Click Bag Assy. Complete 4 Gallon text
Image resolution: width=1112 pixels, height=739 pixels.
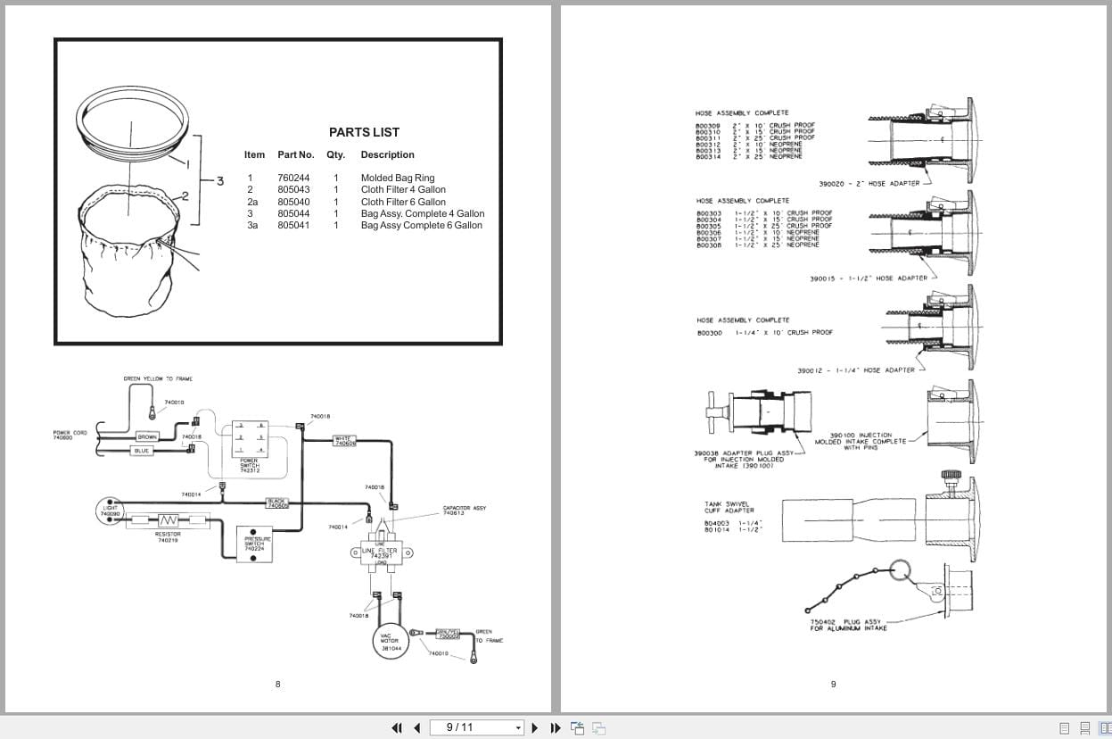click(x=423, y=213)
